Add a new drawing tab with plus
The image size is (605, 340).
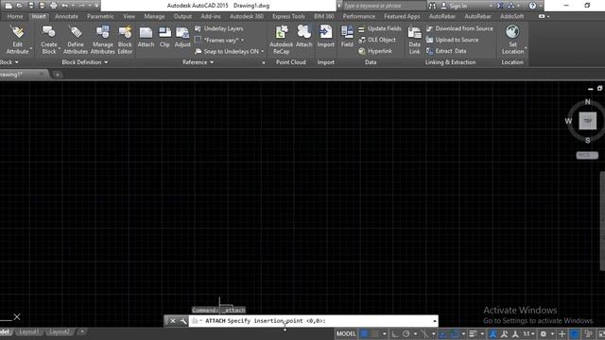click(57, 75)
